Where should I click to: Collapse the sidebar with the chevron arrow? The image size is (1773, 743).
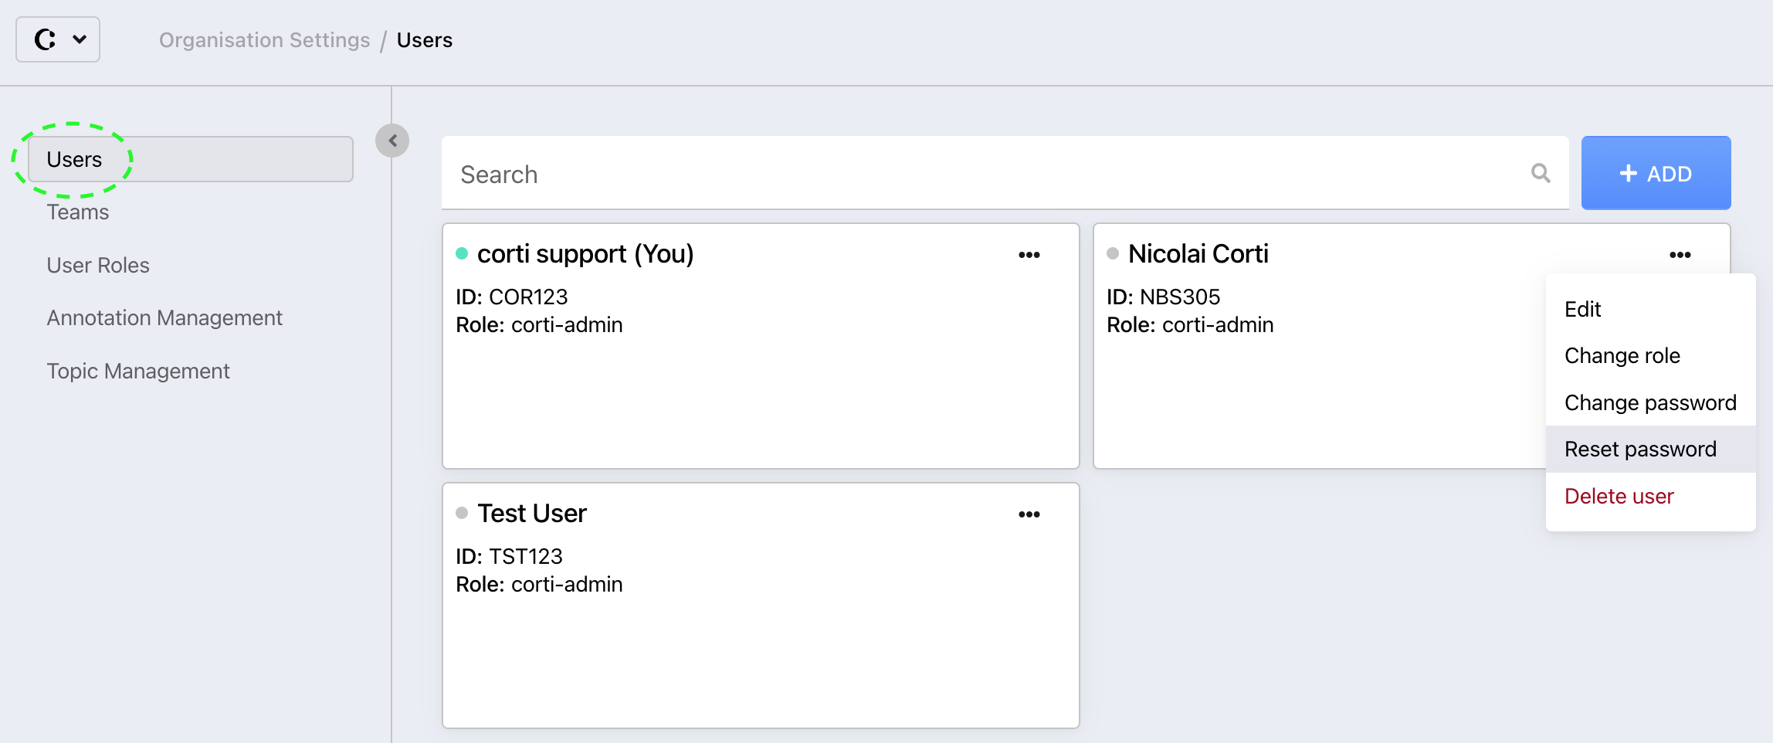pyautogui.click(x=392, y=141)
